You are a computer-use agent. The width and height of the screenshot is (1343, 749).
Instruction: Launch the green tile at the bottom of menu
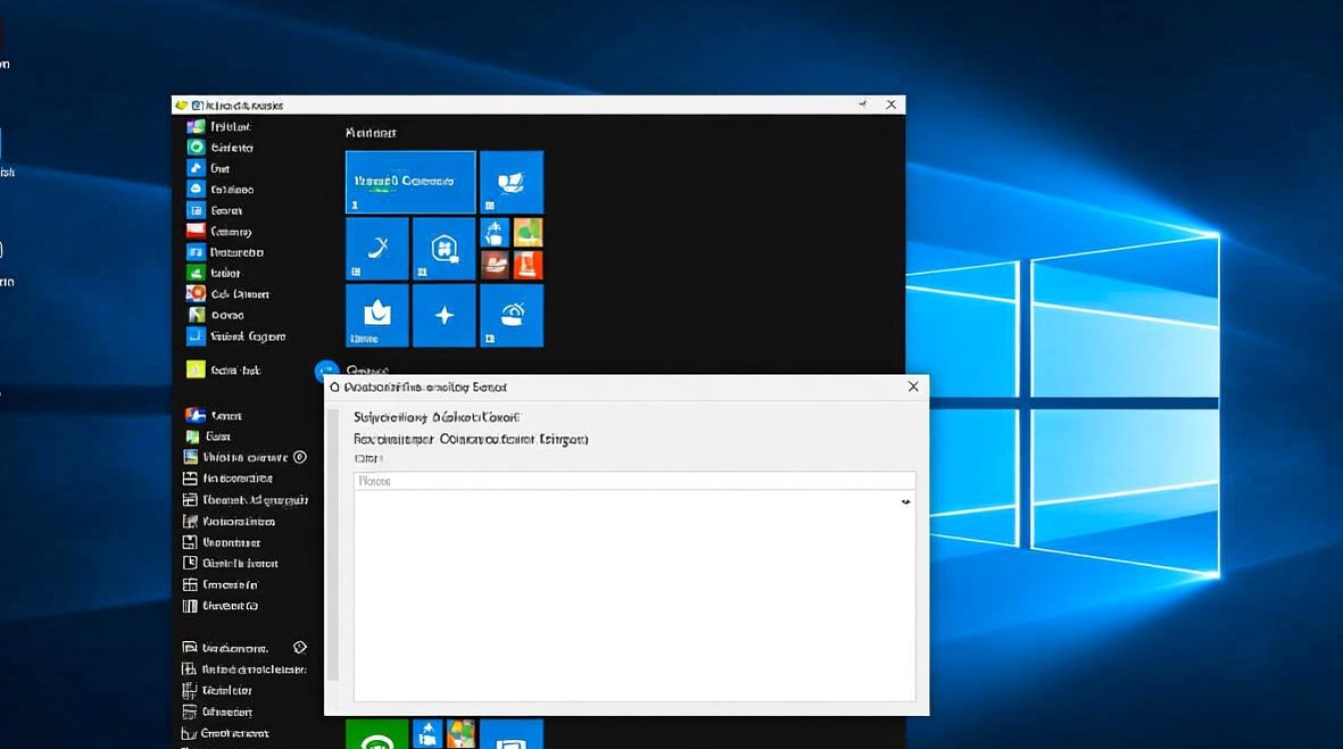tap(377, 734)
